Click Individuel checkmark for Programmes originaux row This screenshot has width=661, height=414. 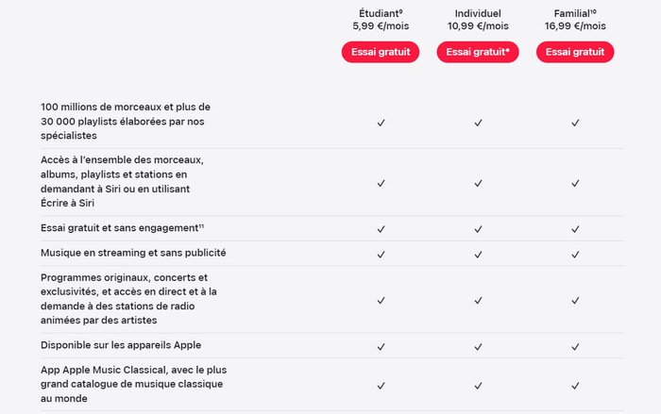[x=478, y=300]
